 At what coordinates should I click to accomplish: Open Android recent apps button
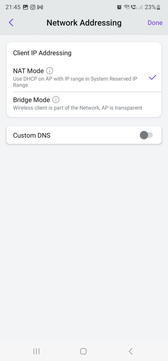coord(36,351)
